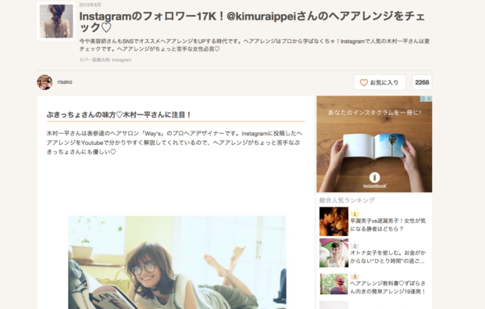Screen dimensions: 485x309
Task: Click the photo of the woman reading
Action: click(x=177, y=263)
